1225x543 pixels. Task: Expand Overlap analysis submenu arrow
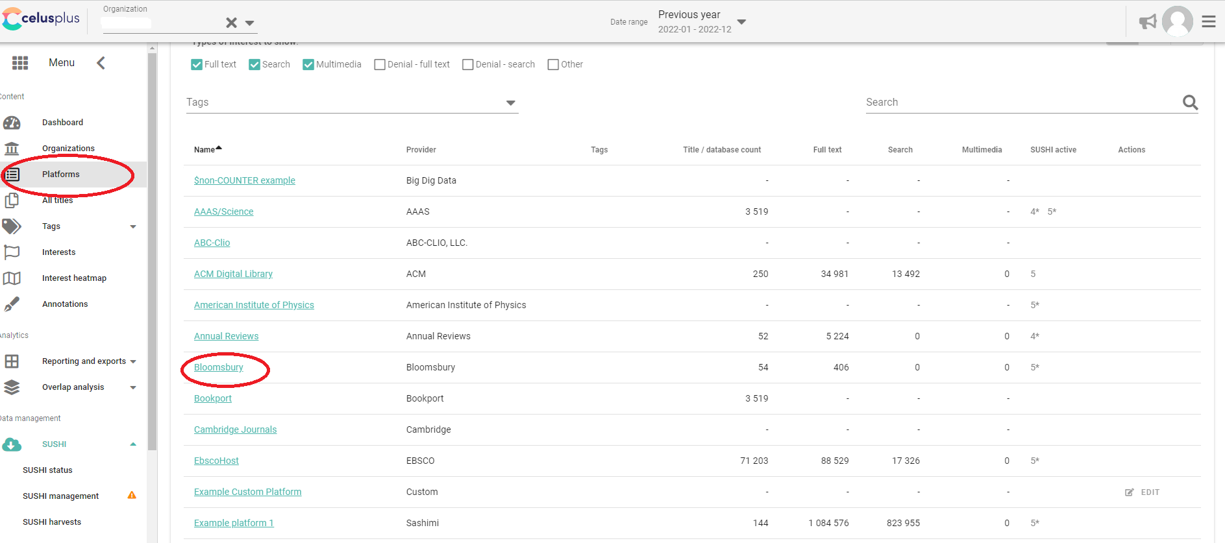pyautogui.click(x=133, y=387)
